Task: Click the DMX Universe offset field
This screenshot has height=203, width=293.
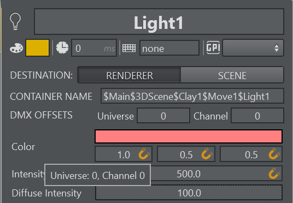Action: (163, 116)
